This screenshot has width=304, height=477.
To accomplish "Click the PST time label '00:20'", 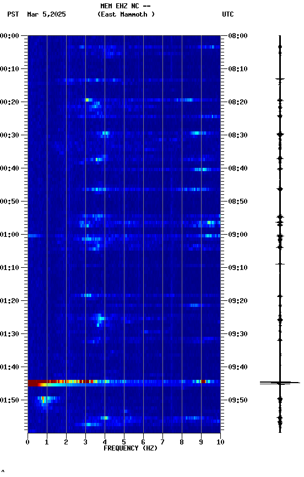I will [9, 102].
